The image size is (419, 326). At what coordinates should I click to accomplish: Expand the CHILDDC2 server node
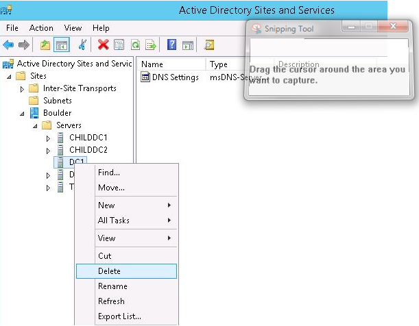tap(48, 151)
